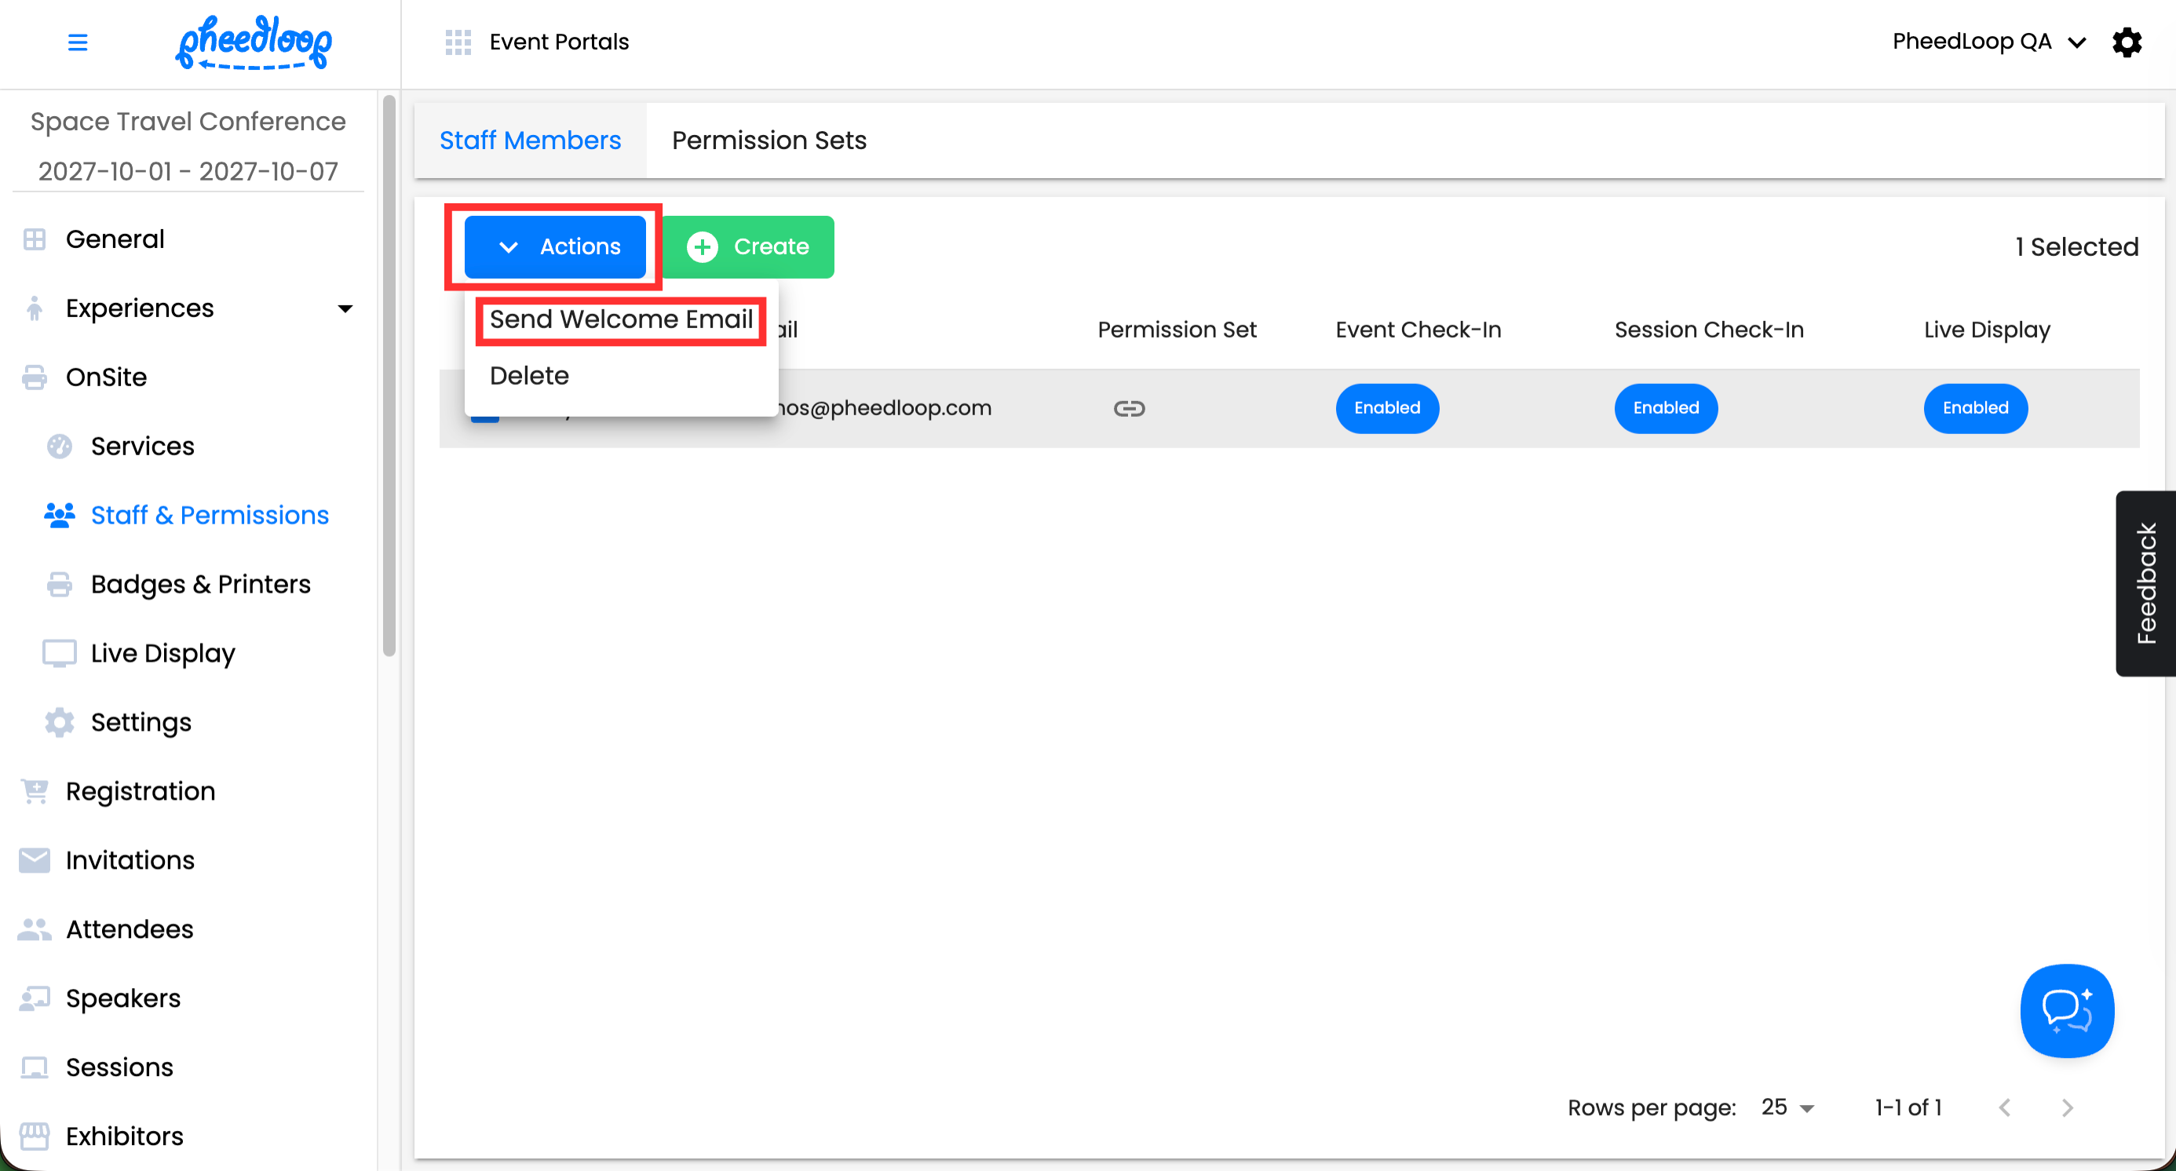2176x1171 pixels.
Task: Switch to the Permission Sets tab
Action: [769, 140]
